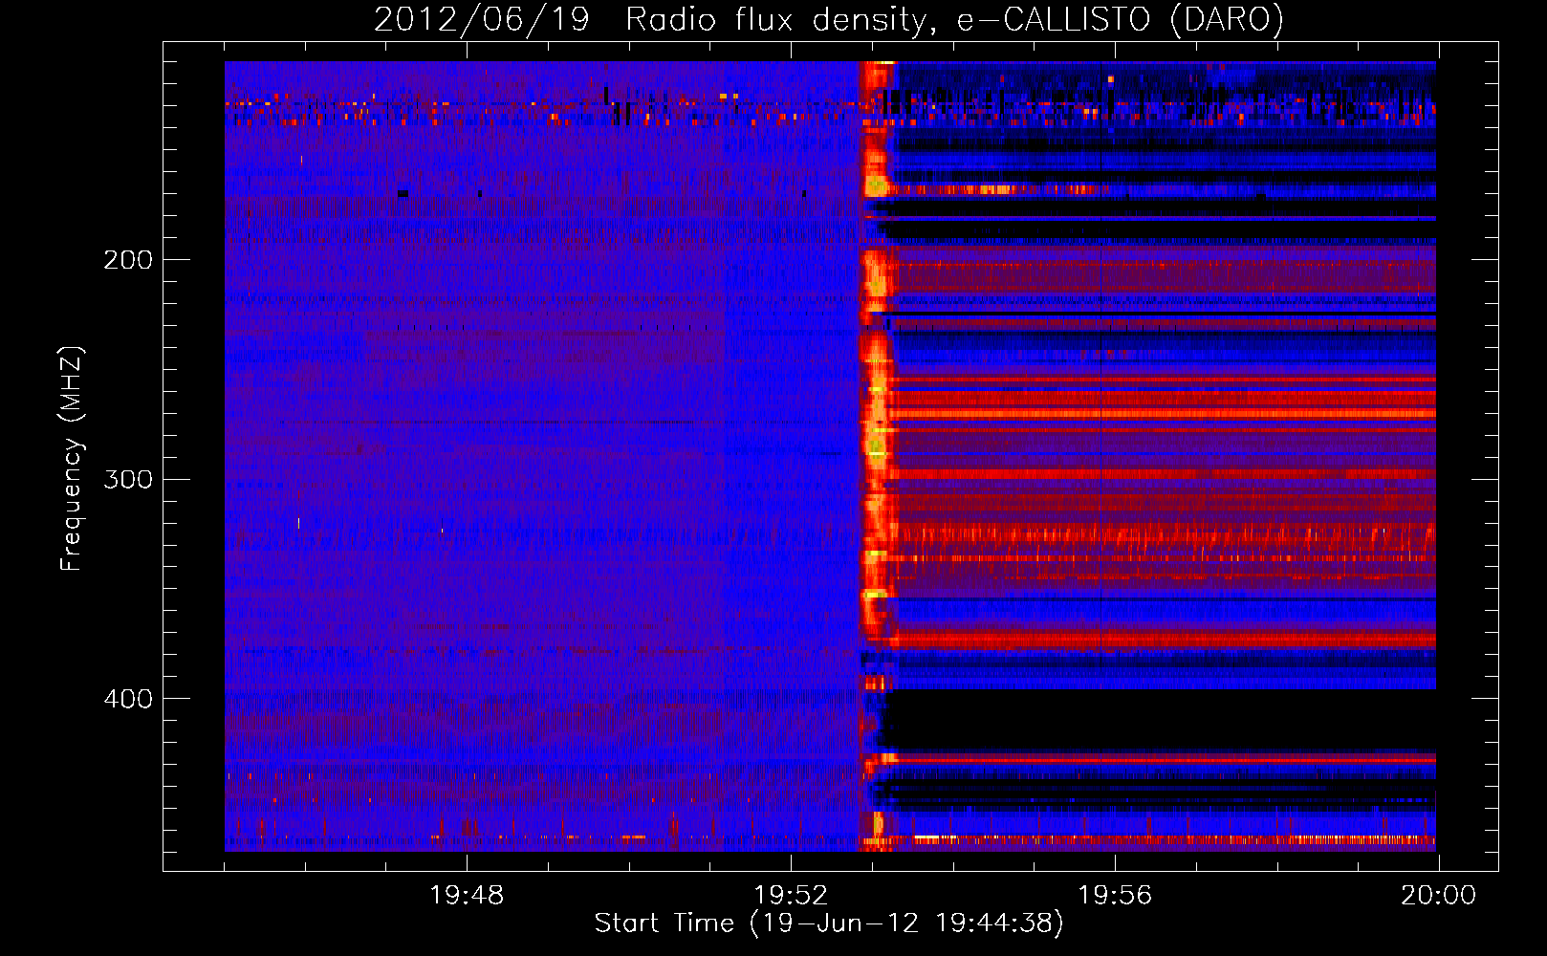Click the 19:56 time tick label
The image size is (1547, 956).
coord(1115,896)
